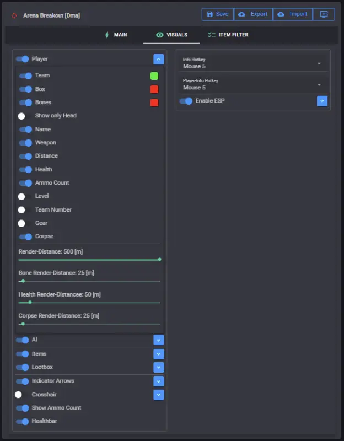
Task: Enable the Crosshair toggle
Action: [21, 395]
